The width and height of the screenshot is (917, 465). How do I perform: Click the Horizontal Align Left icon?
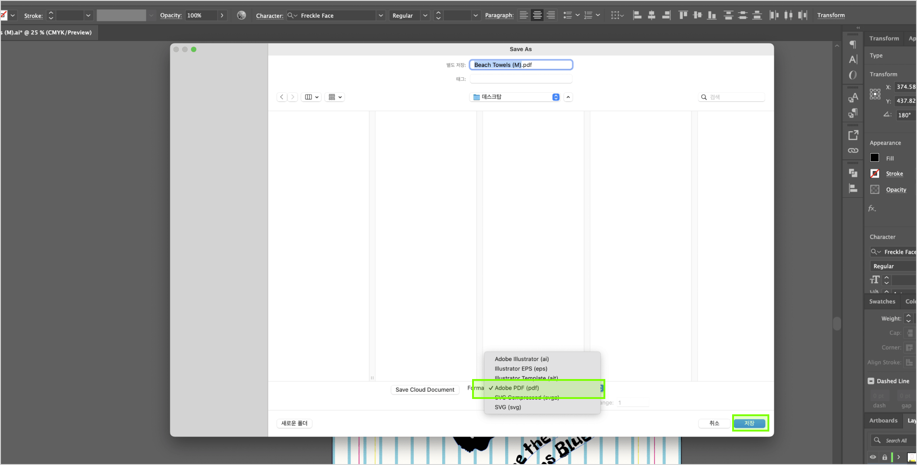[x=637, y=15]
